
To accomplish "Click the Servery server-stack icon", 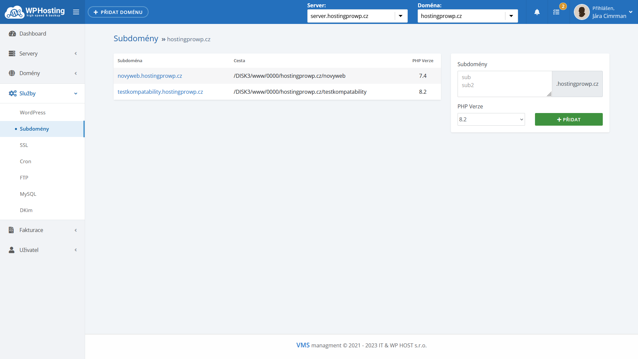I will click(x=12, y=54).
